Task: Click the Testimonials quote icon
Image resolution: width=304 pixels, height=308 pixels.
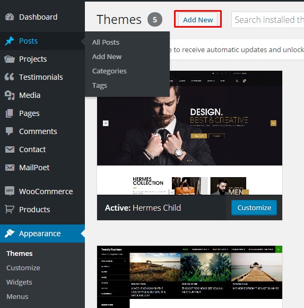Action: click(x=10, y=77)
